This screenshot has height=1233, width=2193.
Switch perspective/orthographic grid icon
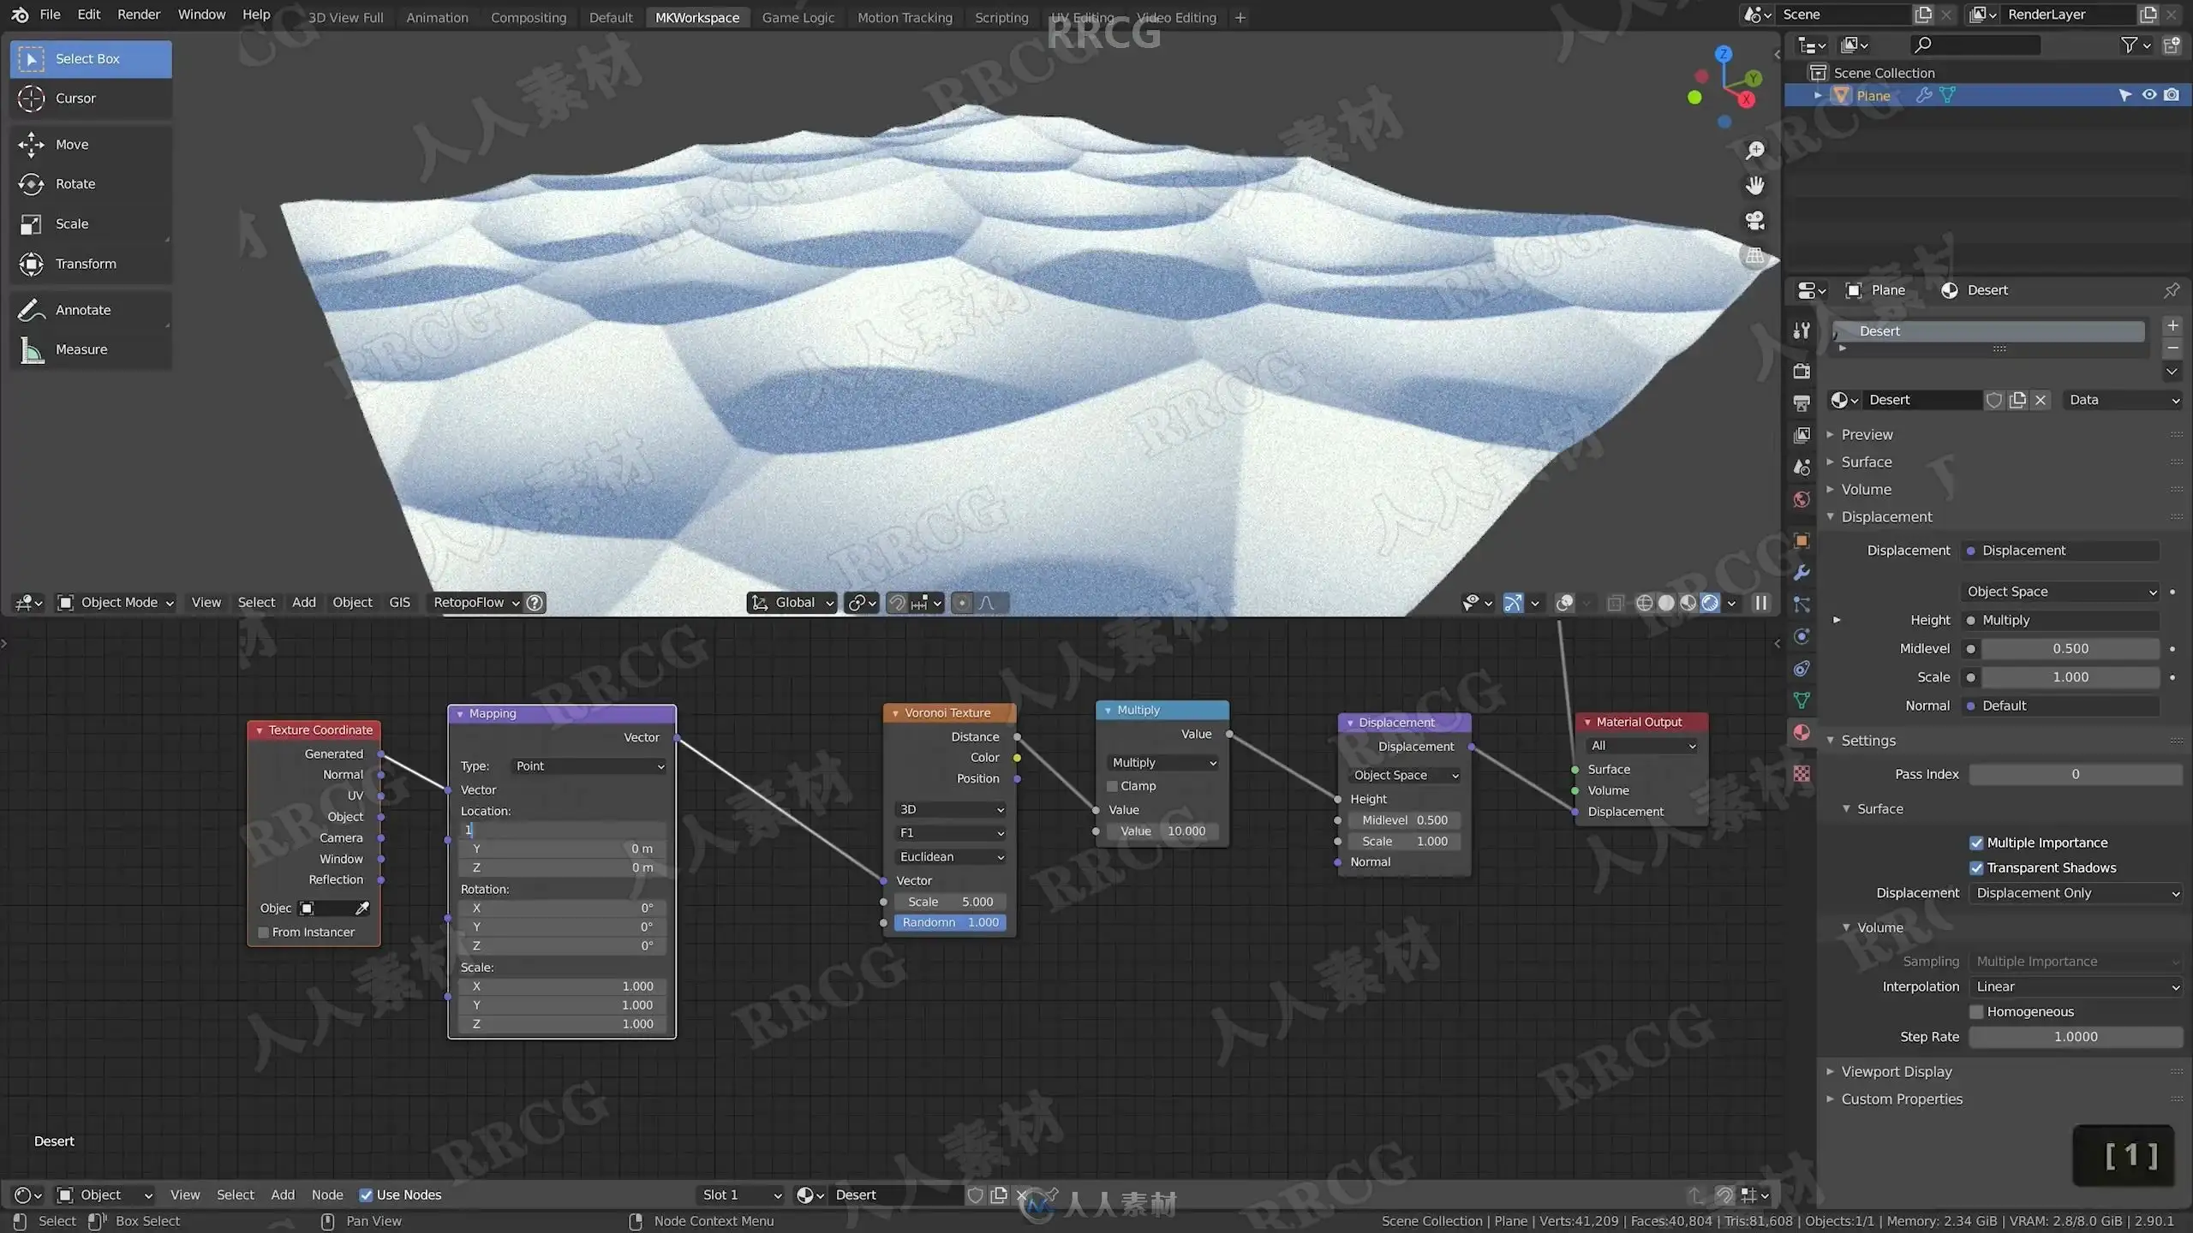1755,255
